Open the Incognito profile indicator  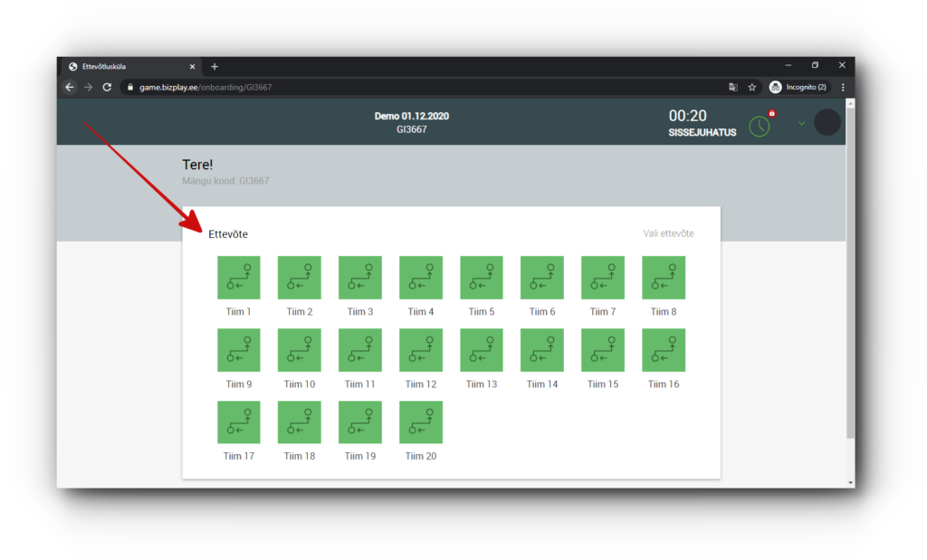(x=798, y=87)
